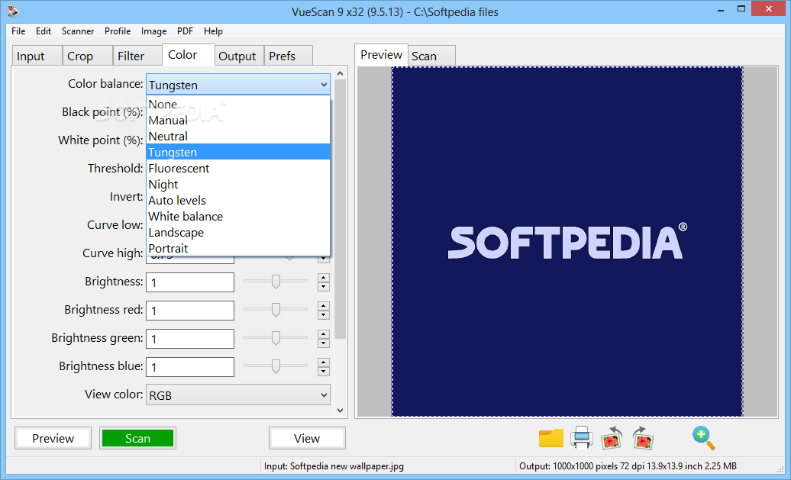Open the Image menu
The image size is (791, 480).
(154, 31)
